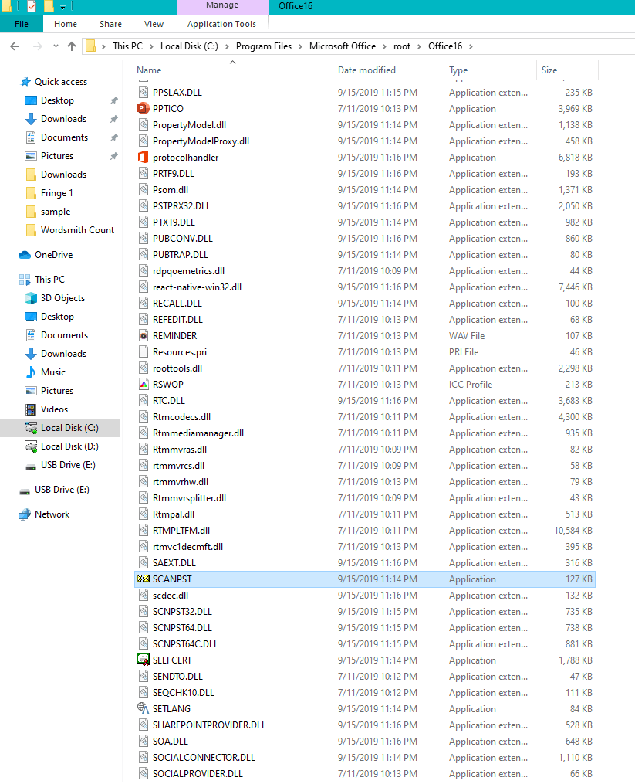635x784 pixels.
Task: Switch to the Home ribbon tab
Action: (x=66, y=24)
